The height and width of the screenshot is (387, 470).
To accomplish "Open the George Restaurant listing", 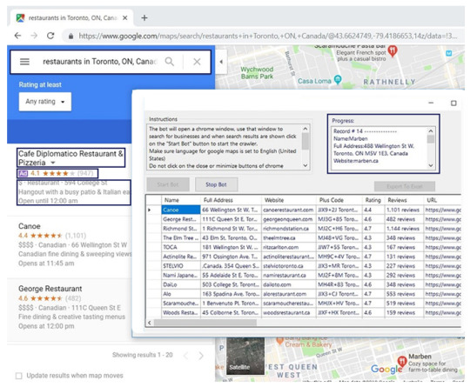I will click(x=50, y=289).
